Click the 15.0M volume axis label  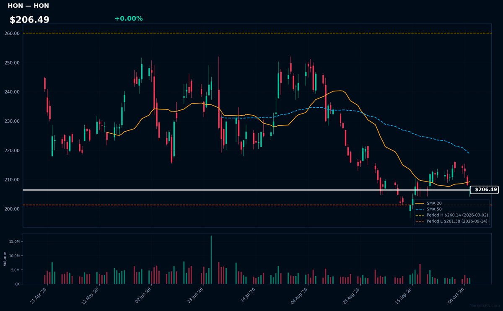click(13, 242)
